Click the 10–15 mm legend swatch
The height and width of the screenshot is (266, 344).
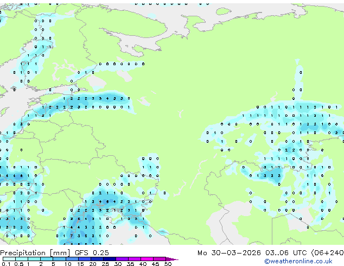(x=72, y=259)
